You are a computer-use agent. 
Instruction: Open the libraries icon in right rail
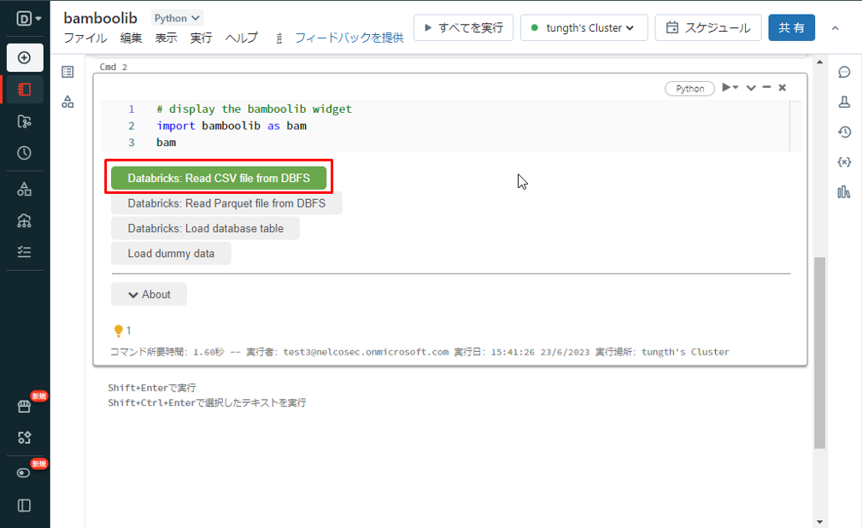click(844, 192)
